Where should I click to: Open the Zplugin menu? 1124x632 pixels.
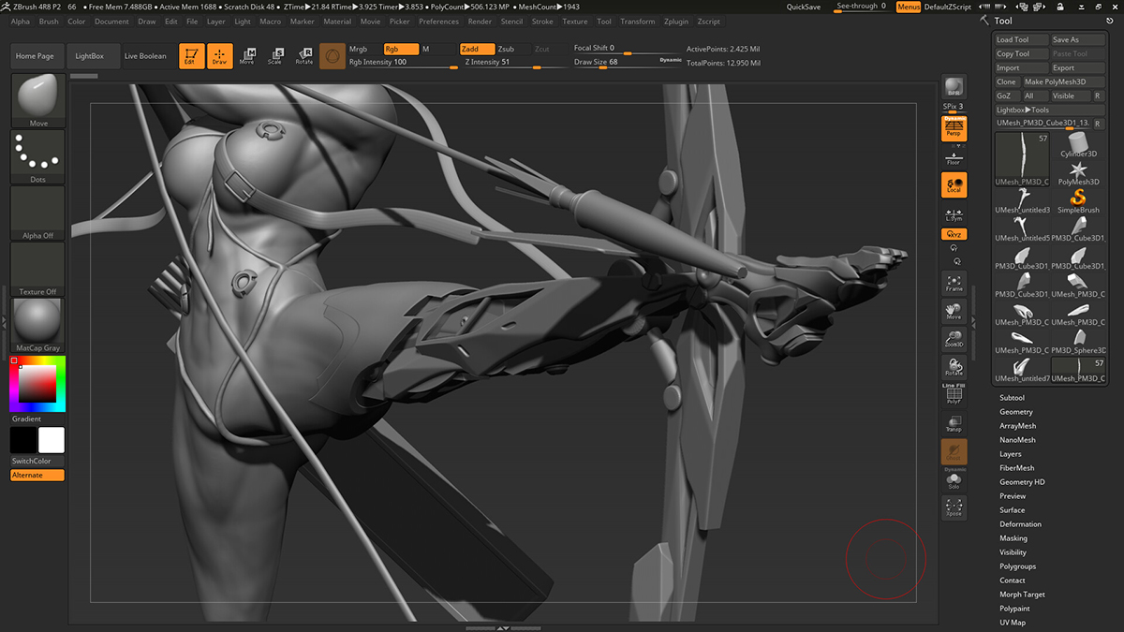[x=675, y=22]
